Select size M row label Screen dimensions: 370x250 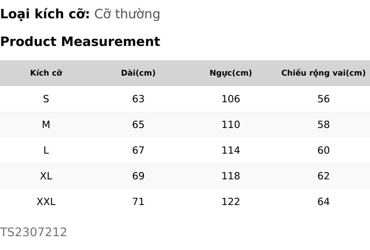(46, 125)
